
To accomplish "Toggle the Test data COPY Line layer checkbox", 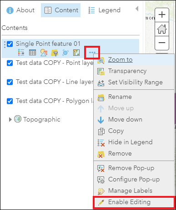I will tap(10, 82).
